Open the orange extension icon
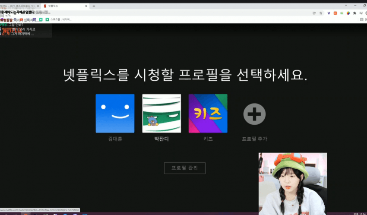This screenshot has height=215, width=367. [x=335, y=13]
